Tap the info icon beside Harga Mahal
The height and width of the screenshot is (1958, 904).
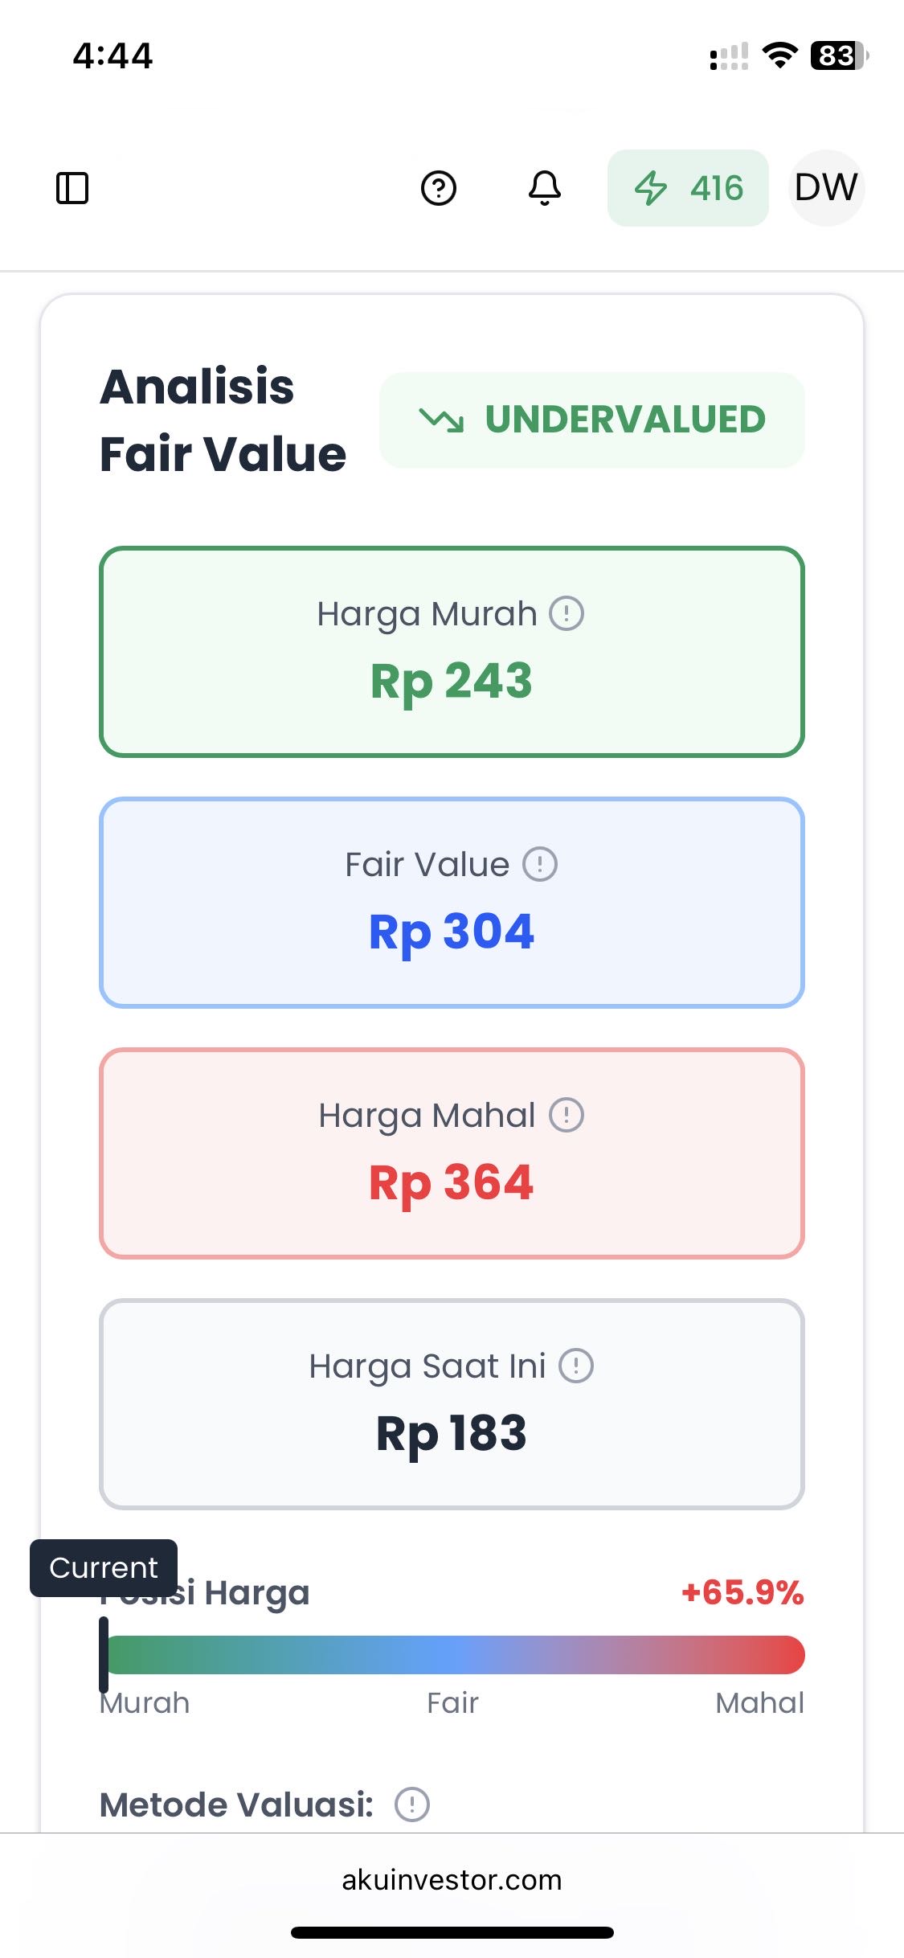coord(567,1116)
